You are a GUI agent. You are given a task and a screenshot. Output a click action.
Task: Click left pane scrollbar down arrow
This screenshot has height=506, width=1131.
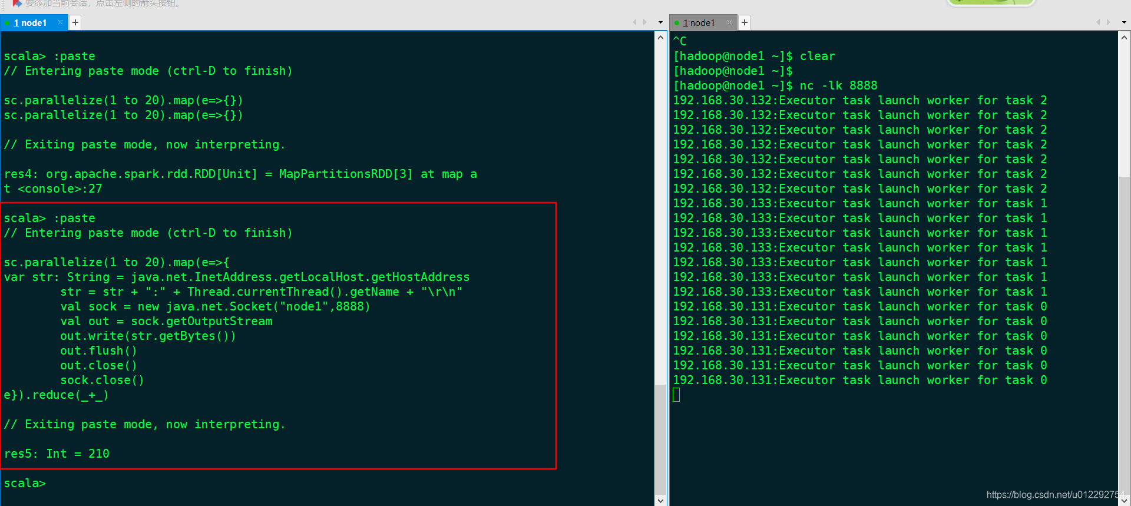[660, 500]
